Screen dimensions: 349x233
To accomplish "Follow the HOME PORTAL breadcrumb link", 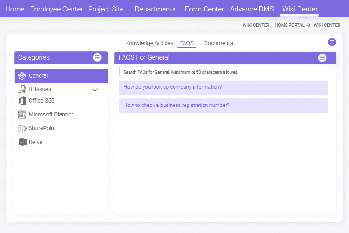I will tap(289, 25).
